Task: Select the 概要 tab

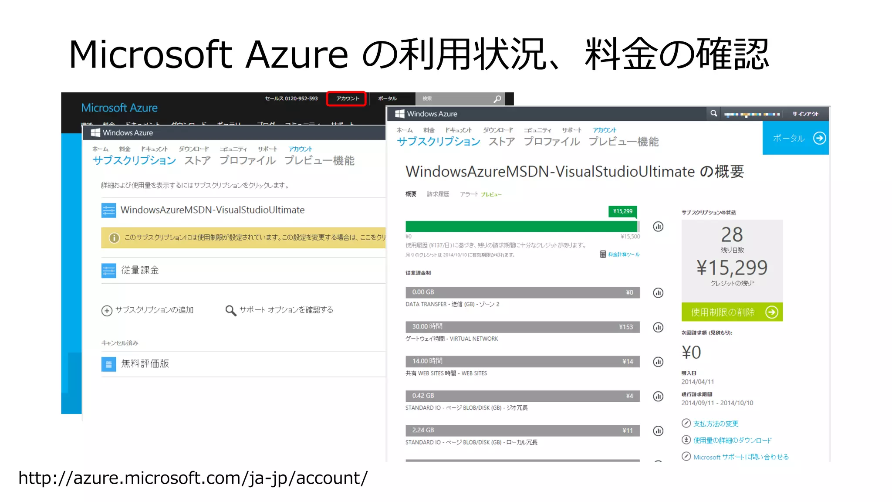Action: tap(411, 194)
